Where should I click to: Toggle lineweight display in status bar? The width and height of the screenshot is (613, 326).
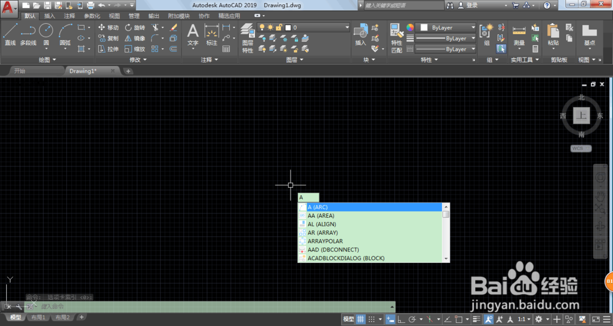pos(476,319)
